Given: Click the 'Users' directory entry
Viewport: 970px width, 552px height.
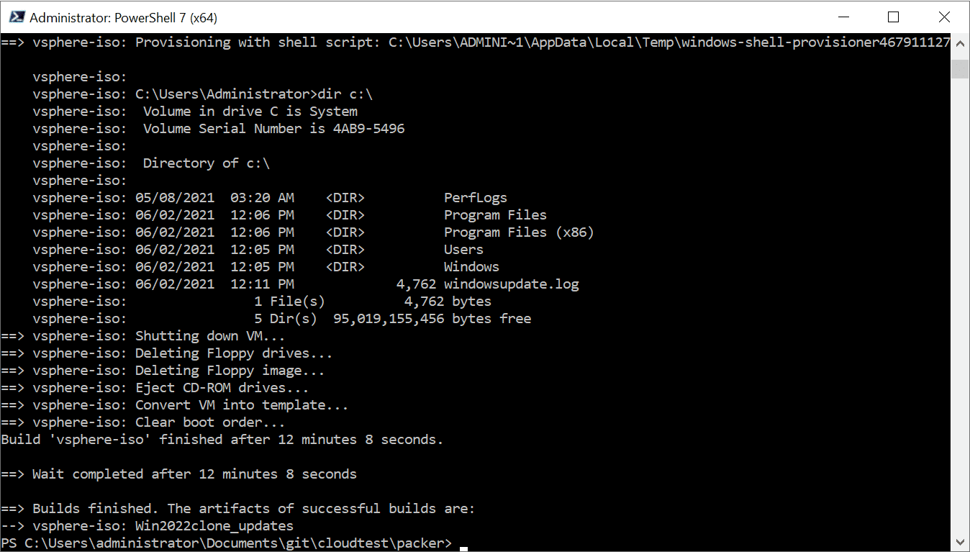Looking at the screenshot, I should (x=463, y=250).
